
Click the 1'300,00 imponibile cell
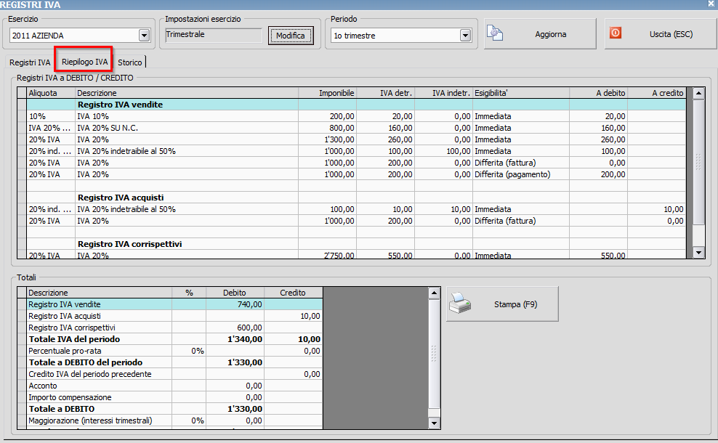coord(328,139)
